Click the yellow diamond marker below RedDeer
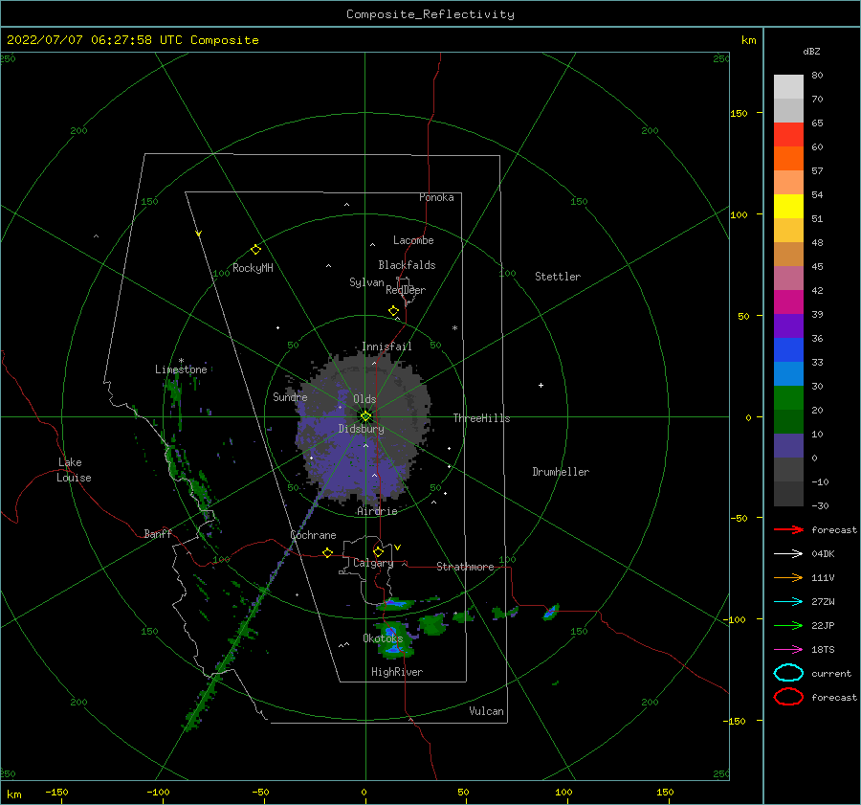The width and height of the screenshot is (861, 805). [394, 311]
